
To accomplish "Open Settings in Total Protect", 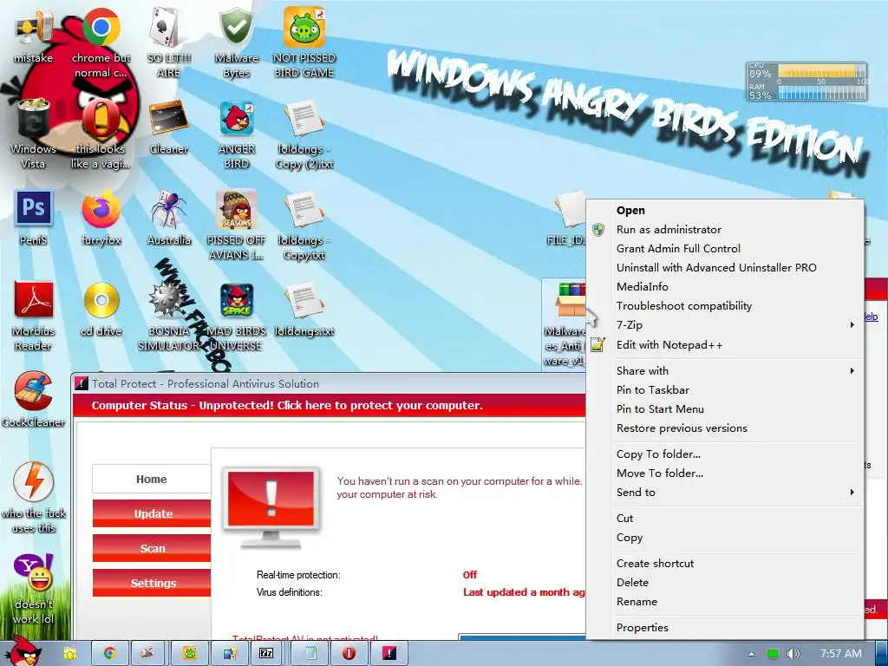I will tap(152, 583).
